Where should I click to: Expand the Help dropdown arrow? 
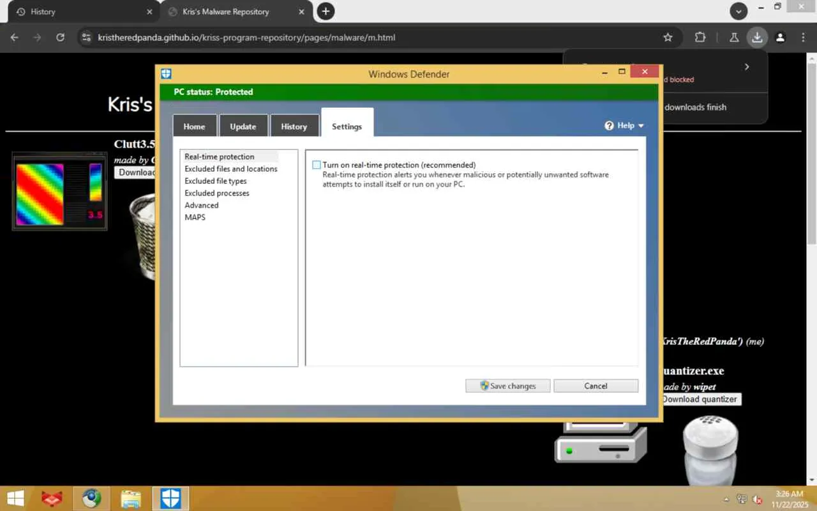[x=641, y=126]
